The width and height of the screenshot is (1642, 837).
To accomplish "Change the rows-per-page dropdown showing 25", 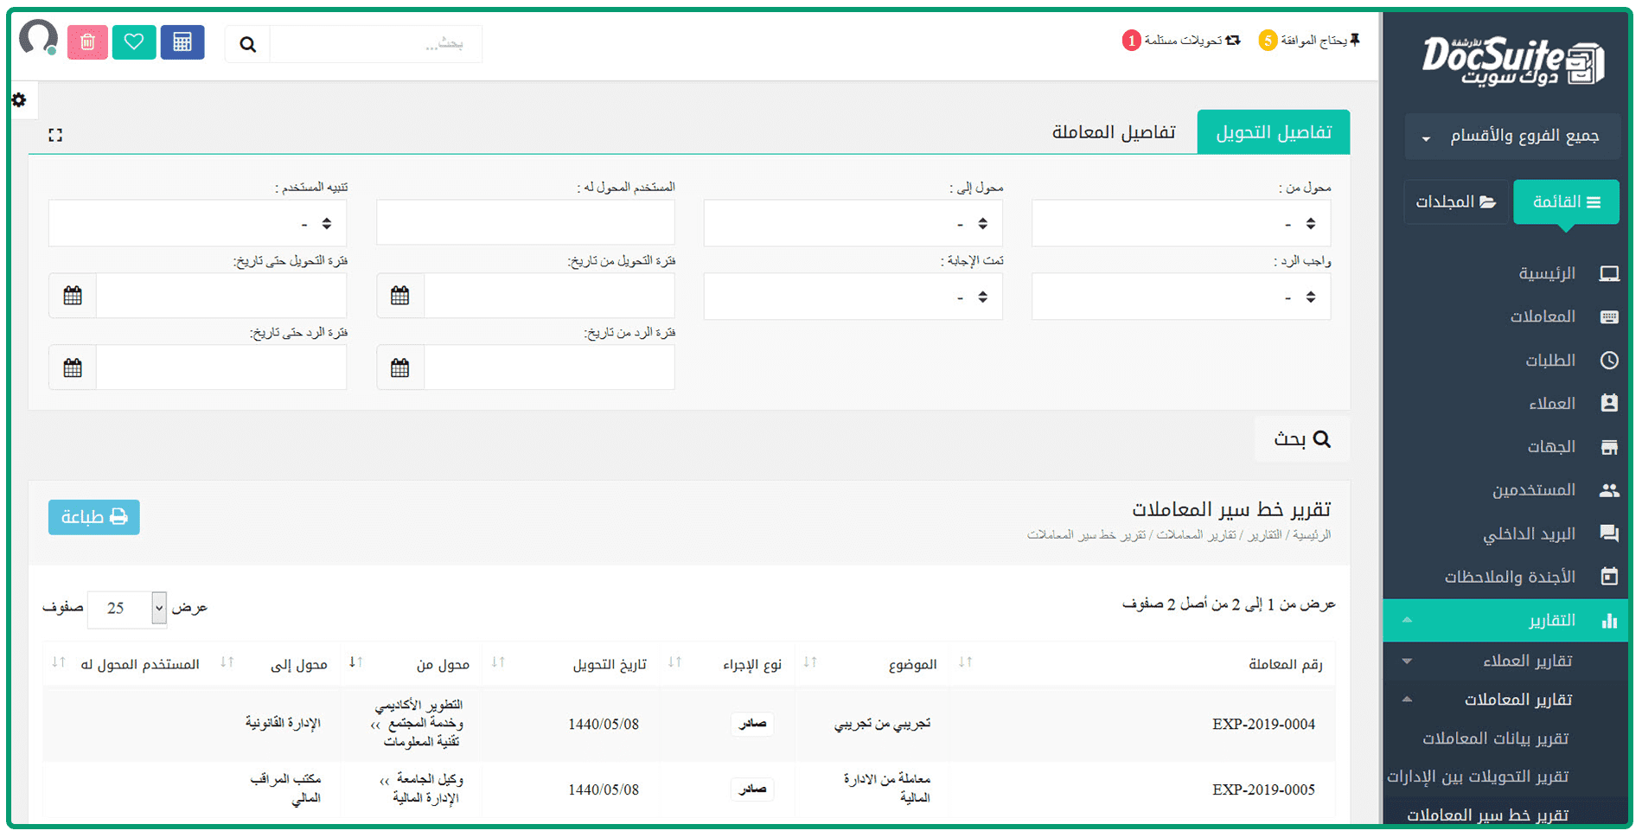I will [x=127, y=609].
